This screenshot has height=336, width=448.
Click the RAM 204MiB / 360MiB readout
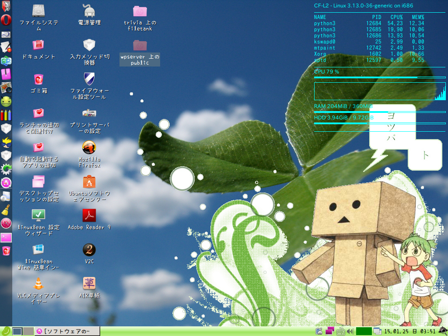tap(343, 106)
